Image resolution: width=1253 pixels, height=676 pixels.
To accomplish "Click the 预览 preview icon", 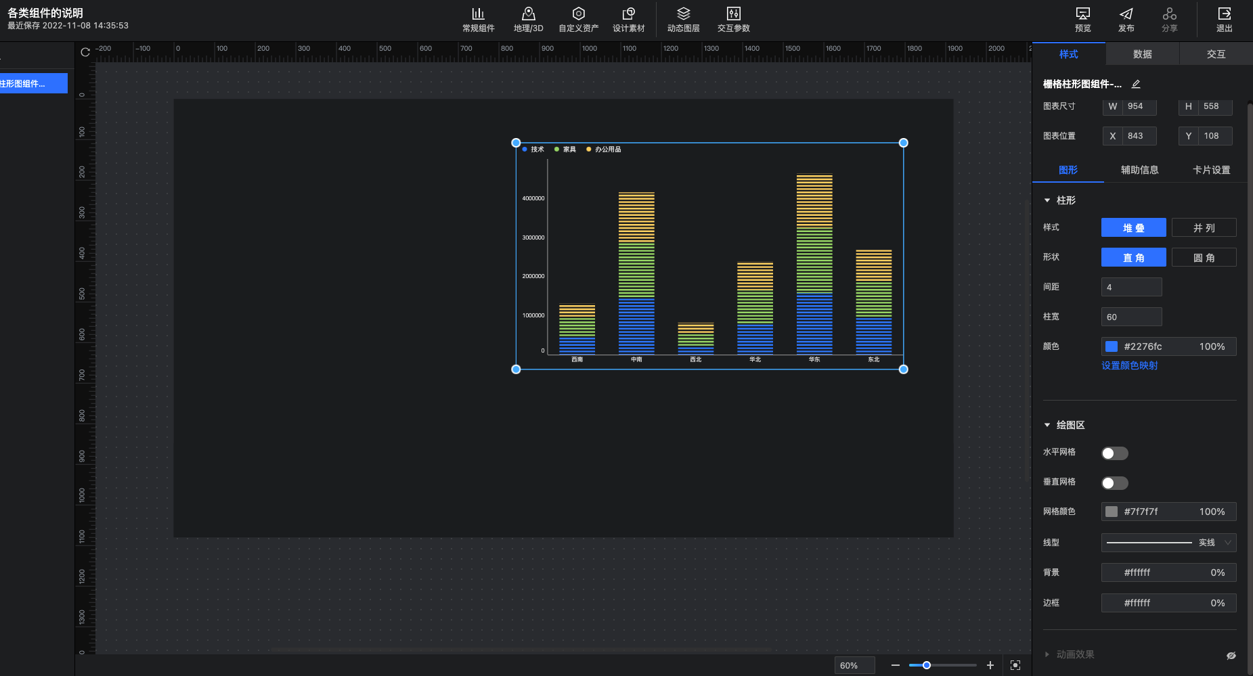I will [1083, 14].
